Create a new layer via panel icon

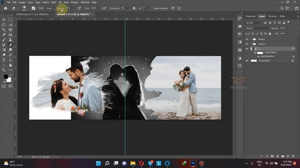(x=288, y=156)
